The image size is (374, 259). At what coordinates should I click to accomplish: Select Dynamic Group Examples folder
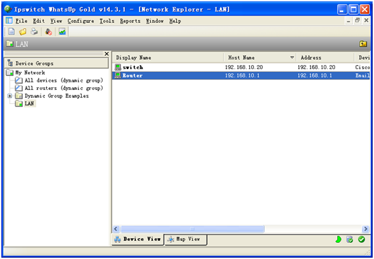[56, 96]
